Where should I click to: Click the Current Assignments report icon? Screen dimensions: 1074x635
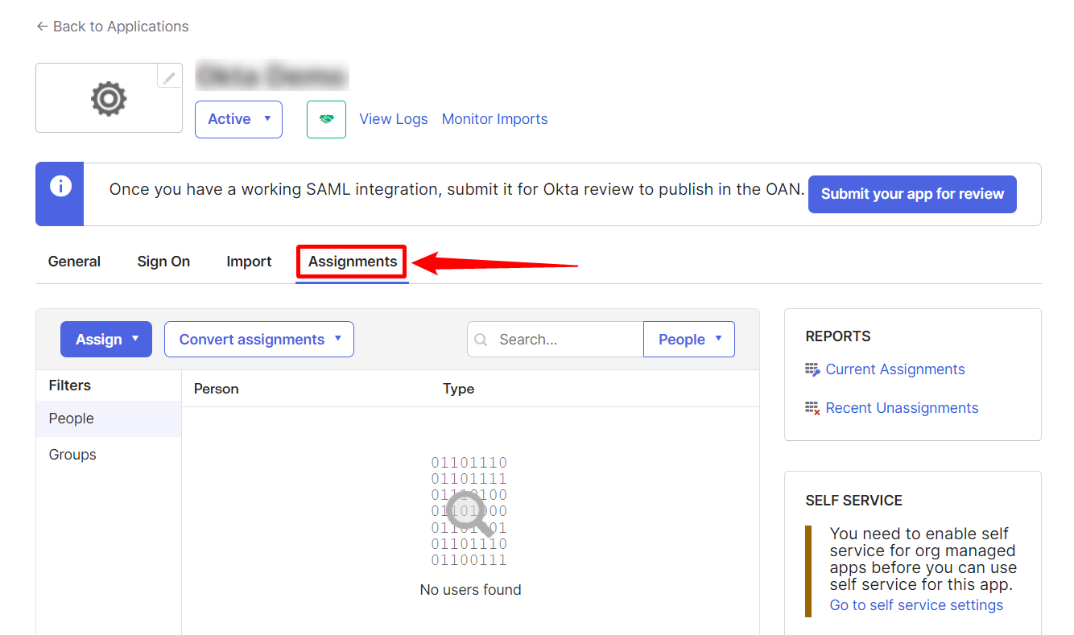coord(812,369)
